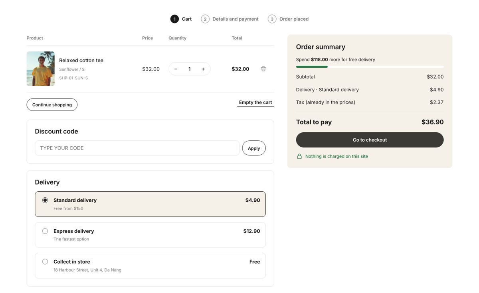Click the step 3 number circle

pos(272,19)
